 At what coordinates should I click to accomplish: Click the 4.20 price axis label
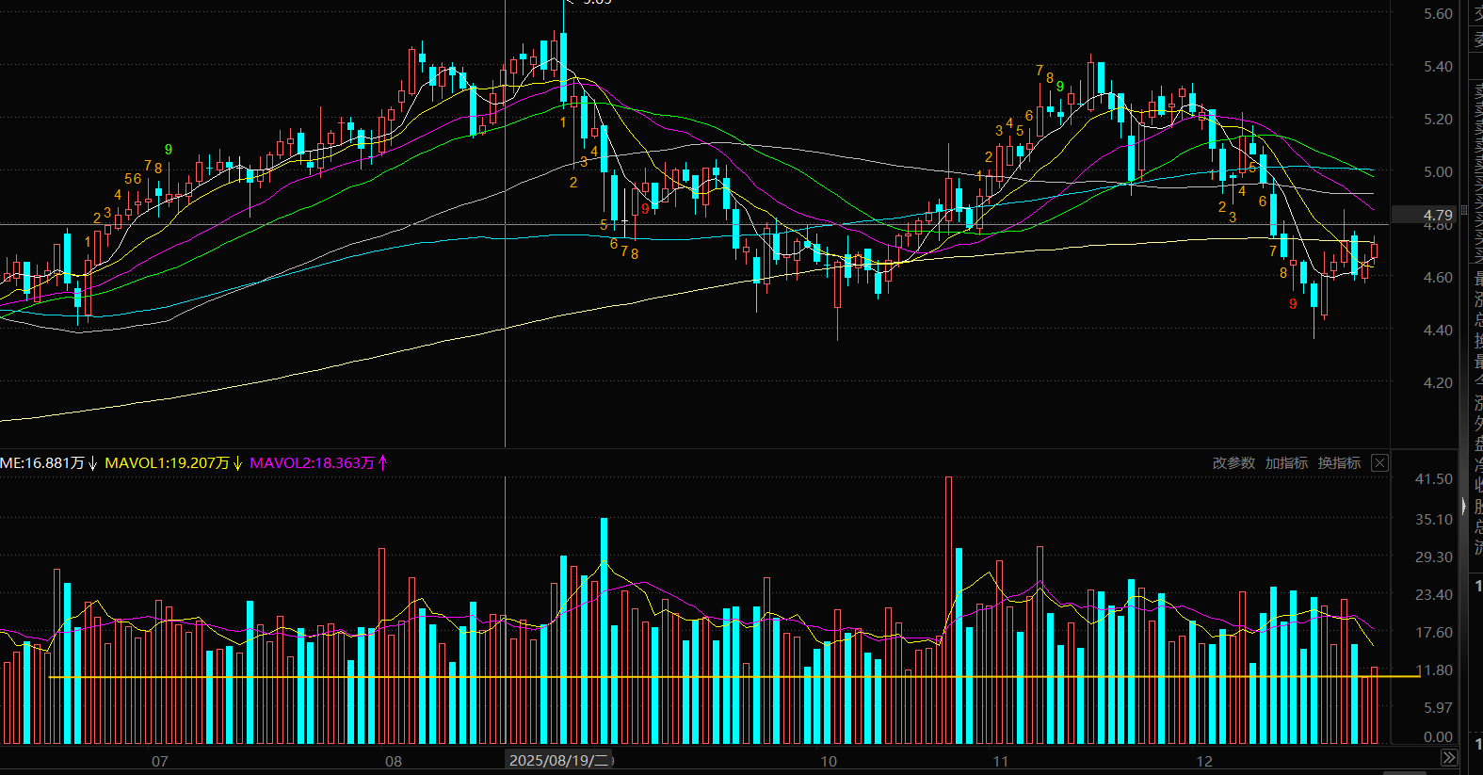[1438, 383]
